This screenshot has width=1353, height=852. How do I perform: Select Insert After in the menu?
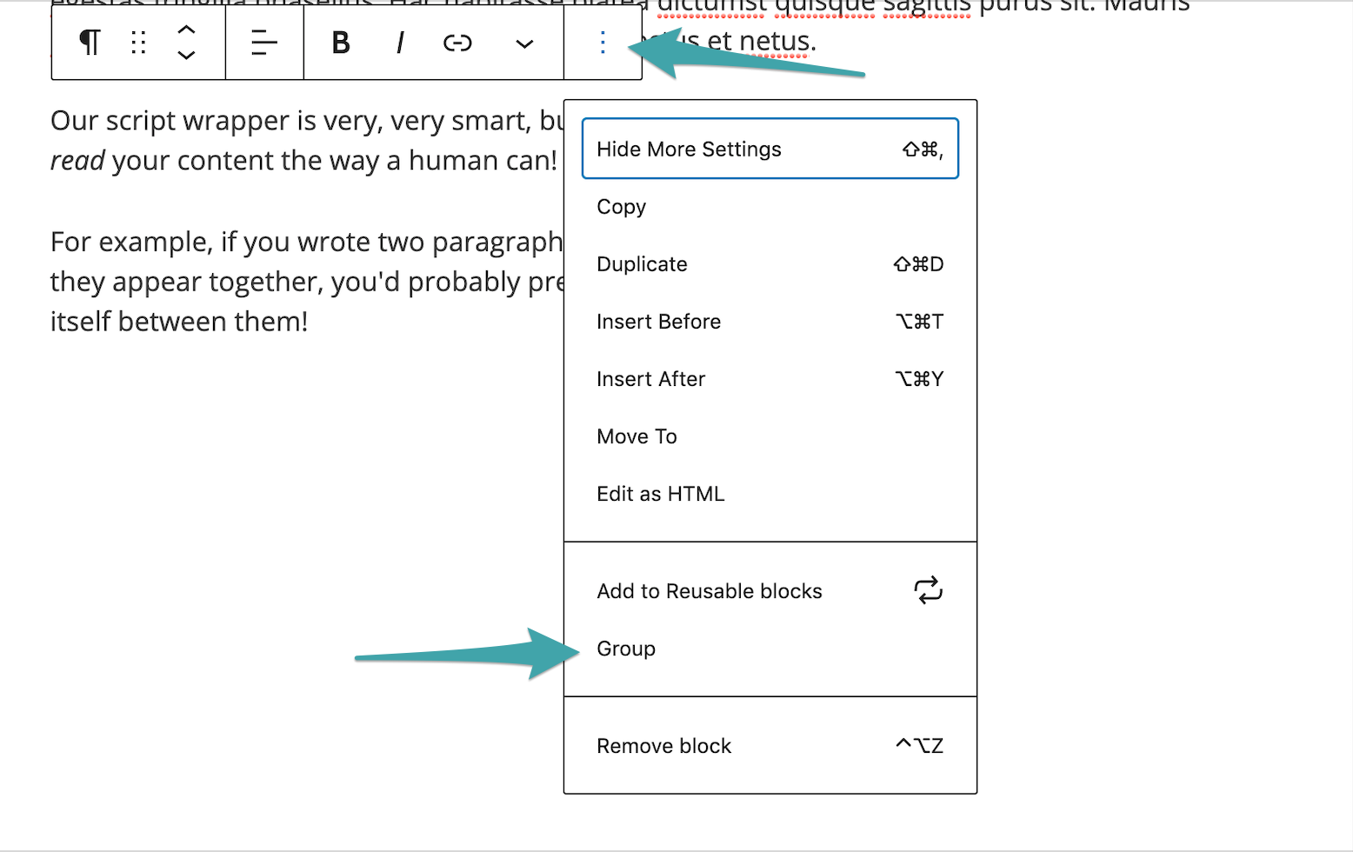651,378
